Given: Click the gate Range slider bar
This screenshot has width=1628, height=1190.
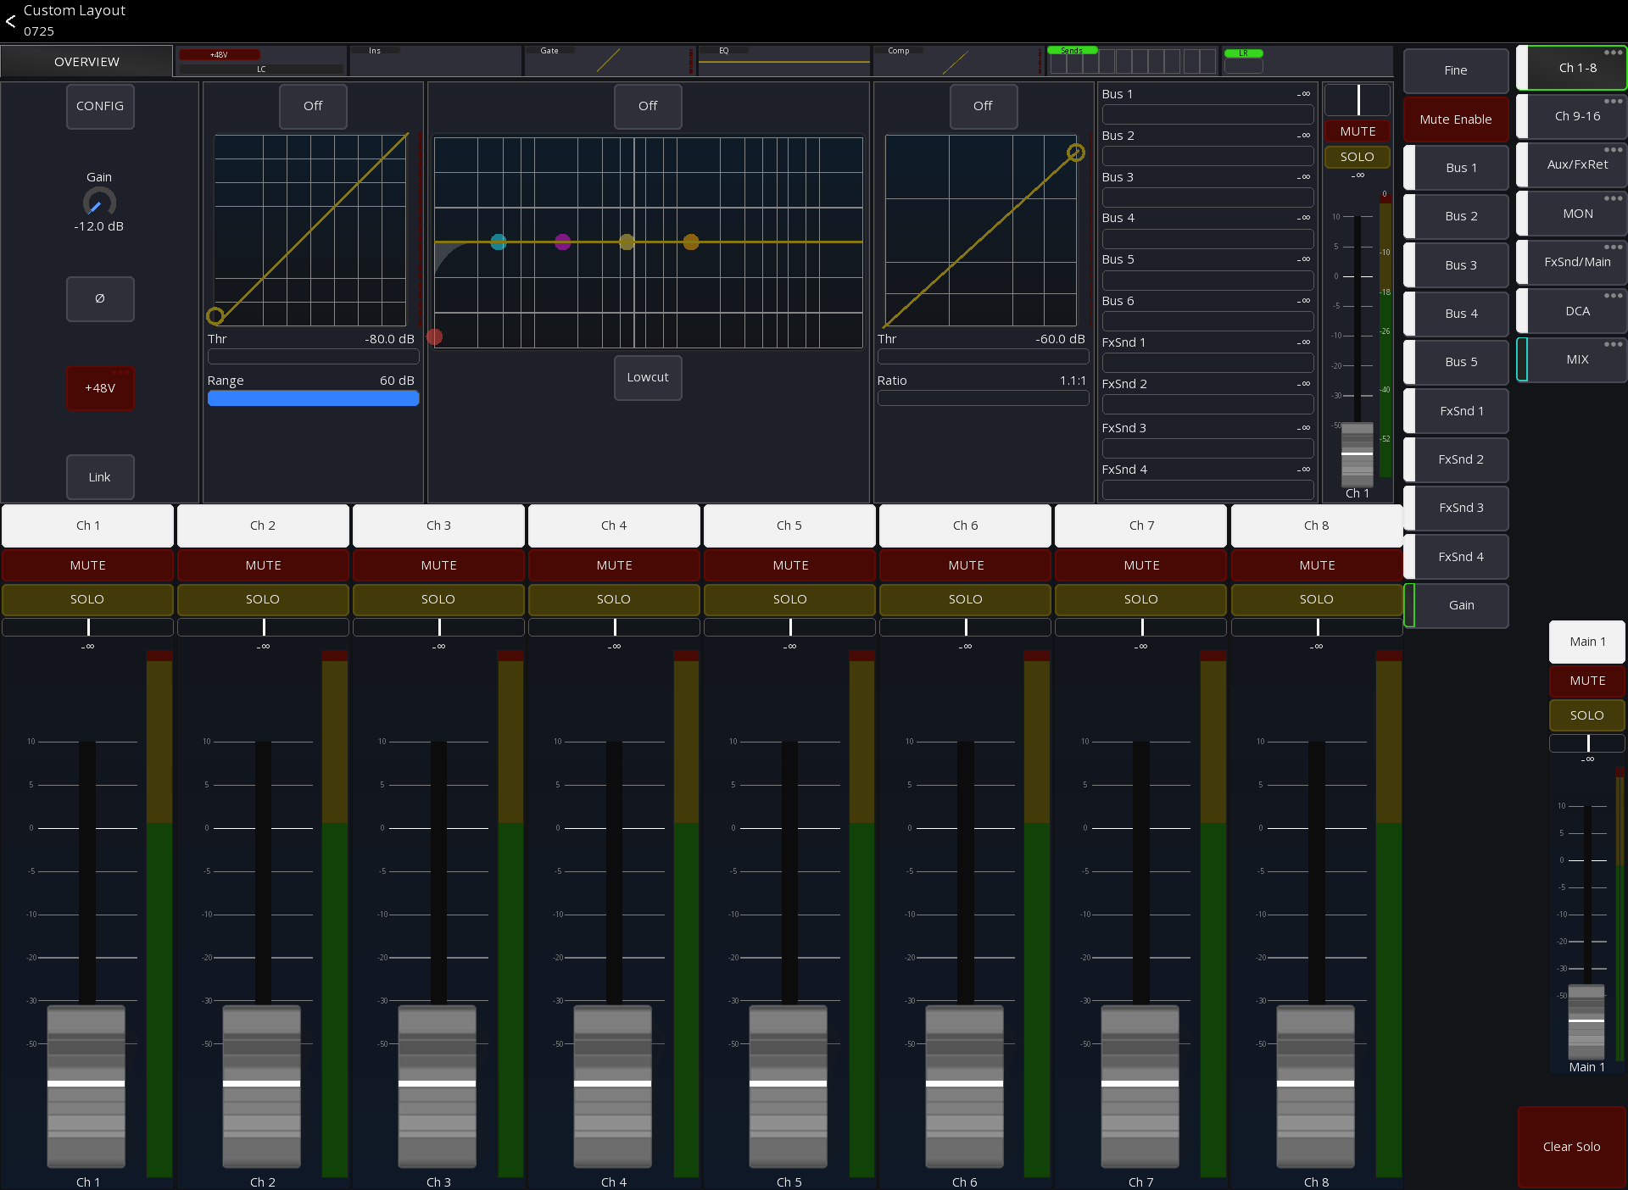Looking at the screenshot, I should [313, 398].
